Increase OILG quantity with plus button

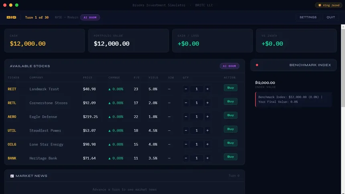tap(207, 144)
